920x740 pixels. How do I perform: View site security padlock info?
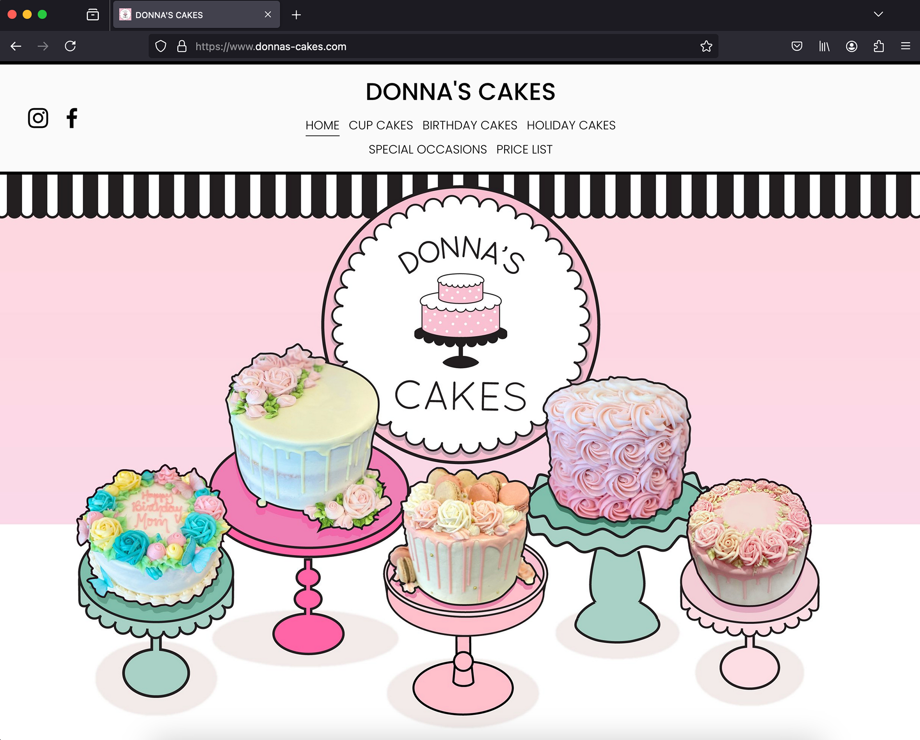click(x=182, y=46)
